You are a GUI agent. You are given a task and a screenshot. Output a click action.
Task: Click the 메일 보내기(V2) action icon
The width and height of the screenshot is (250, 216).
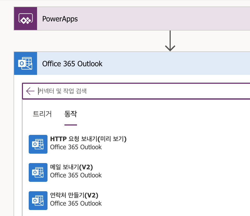pyautogui.click(x=38, y=172)
